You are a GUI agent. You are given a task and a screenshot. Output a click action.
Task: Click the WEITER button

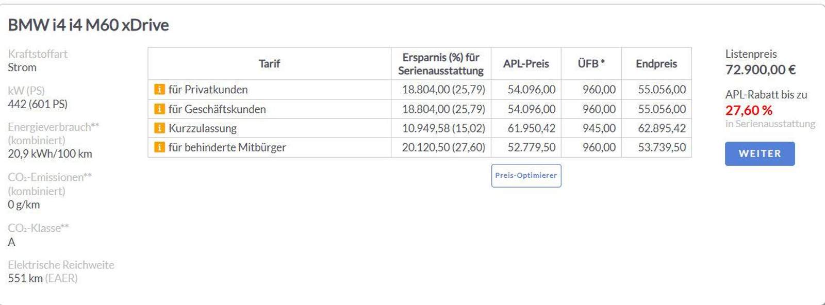coord(760,154)
